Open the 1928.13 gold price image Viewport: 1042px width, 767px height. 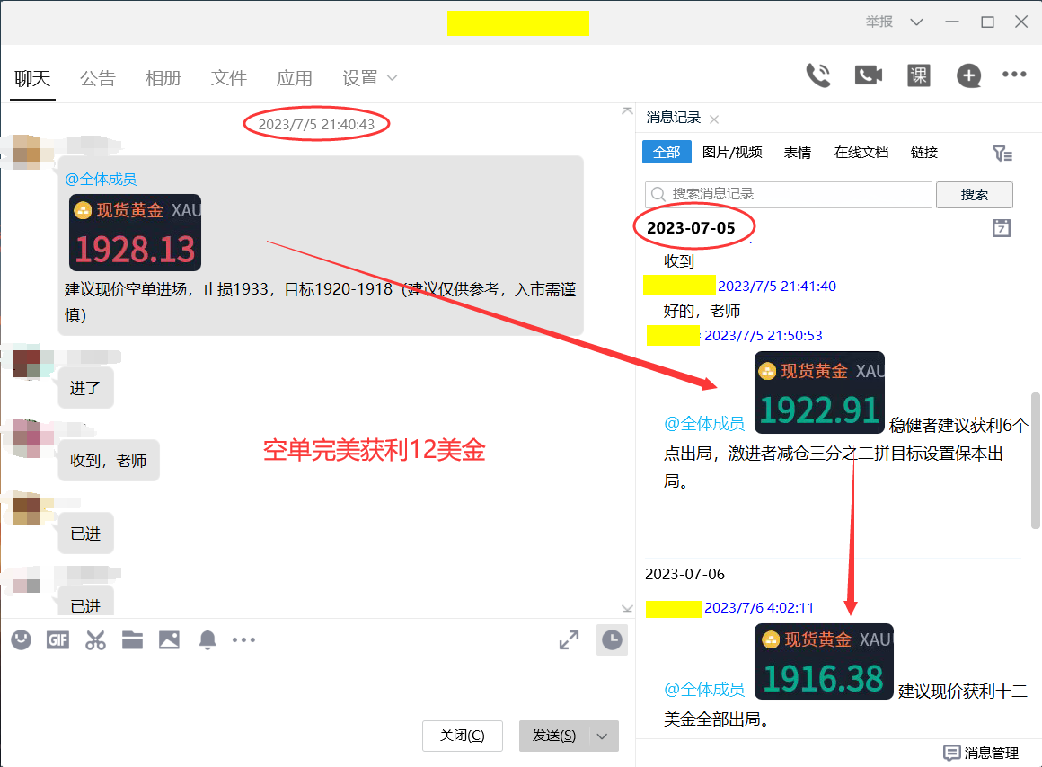tap(135, 233)
